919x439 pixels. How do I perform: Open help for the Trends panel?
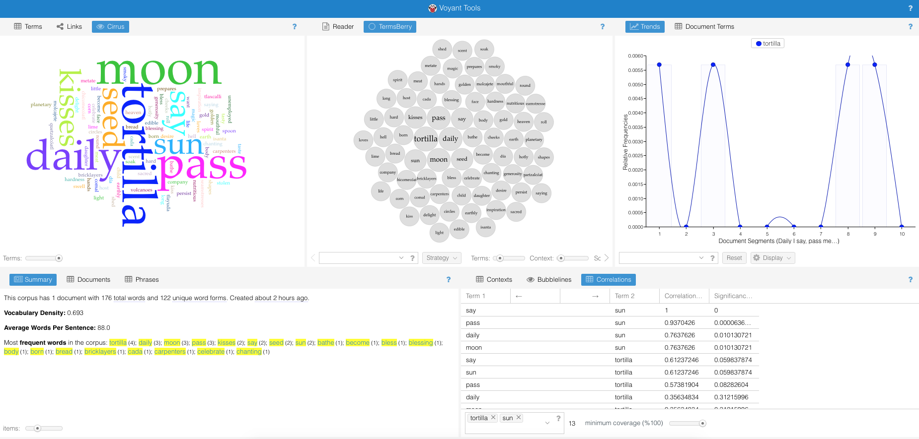pyautogui.click(x=910, y=27)
